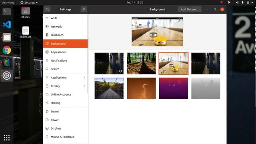Click the current background preview image

click(x=157, y=32)
